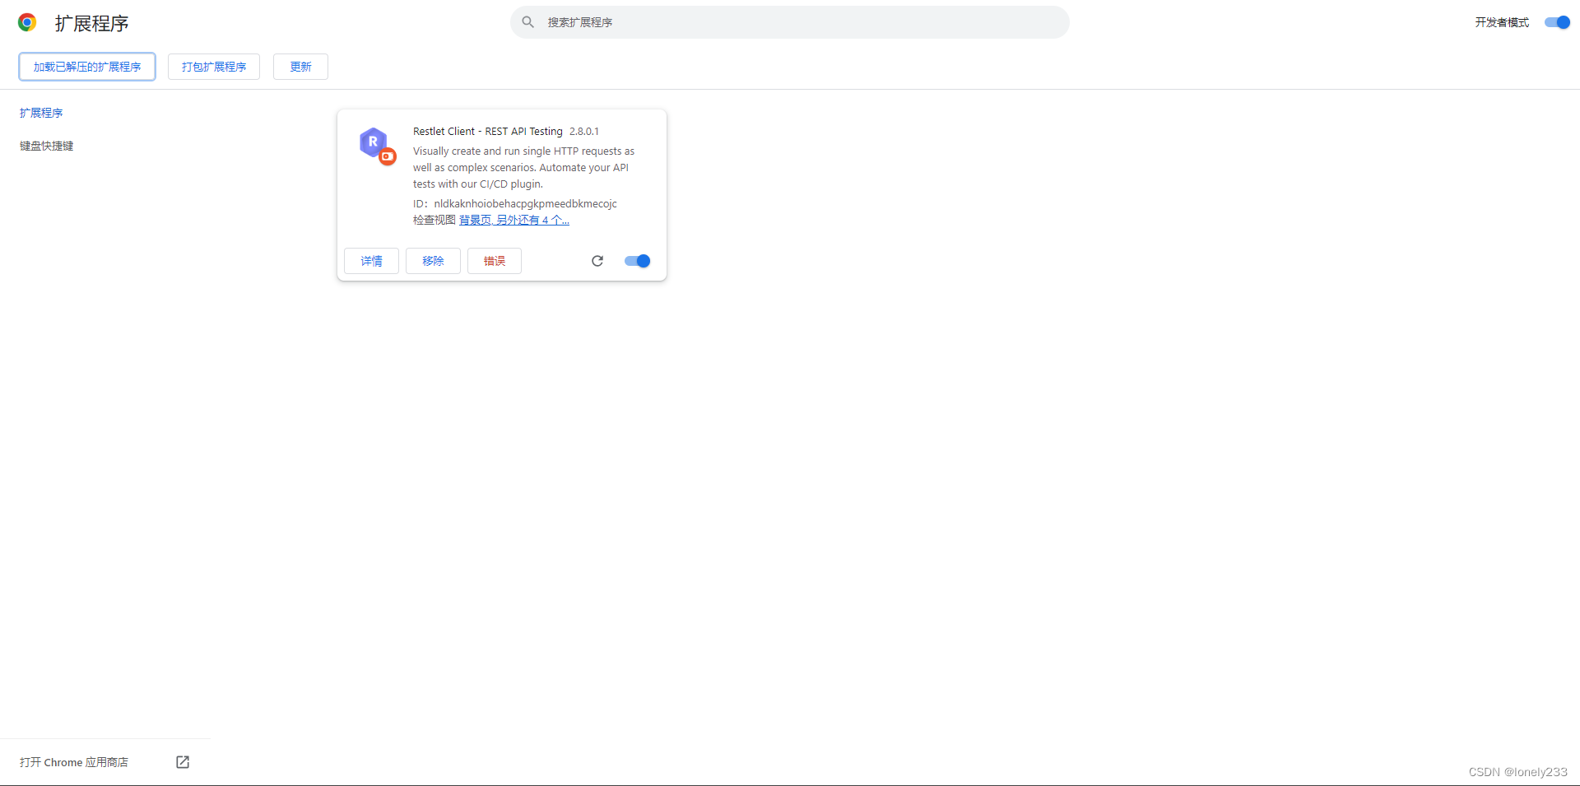Toggle 开发者模式 switch off
The width and height of the screenshot is (1580, 786).
click(1557, 22)
